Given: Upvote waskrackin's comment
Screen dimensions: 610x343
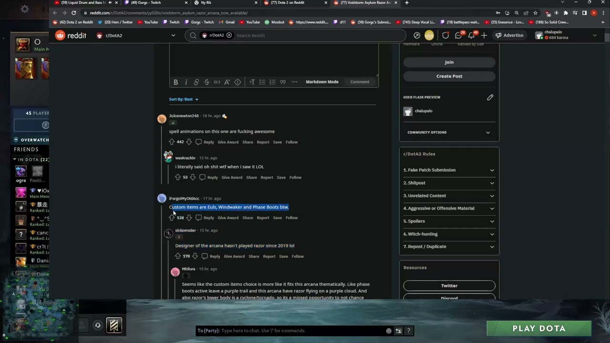Looking at the screenshot, I should pos(178,177).
